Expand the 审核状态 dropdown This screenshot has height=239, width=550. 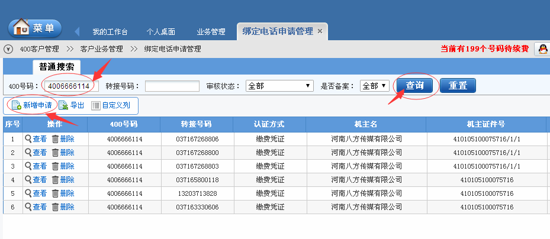pos(279,86)
